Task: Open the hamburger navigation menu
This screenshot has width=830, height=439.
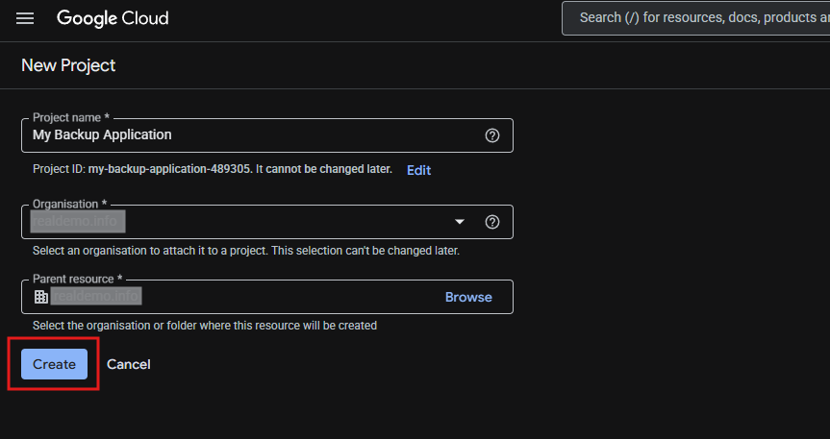Action: pos(25,18)
